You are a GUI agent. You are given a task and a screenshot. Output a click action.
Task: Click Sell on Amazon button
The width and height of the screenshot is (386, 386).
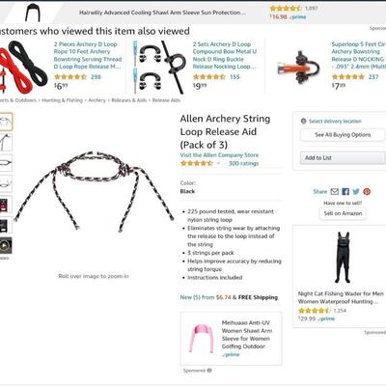coord(343,213)
